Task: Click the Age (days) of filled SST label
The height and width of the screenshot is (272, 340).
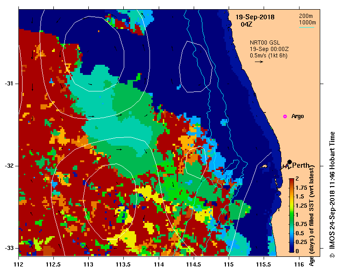Action: point(311,215)
